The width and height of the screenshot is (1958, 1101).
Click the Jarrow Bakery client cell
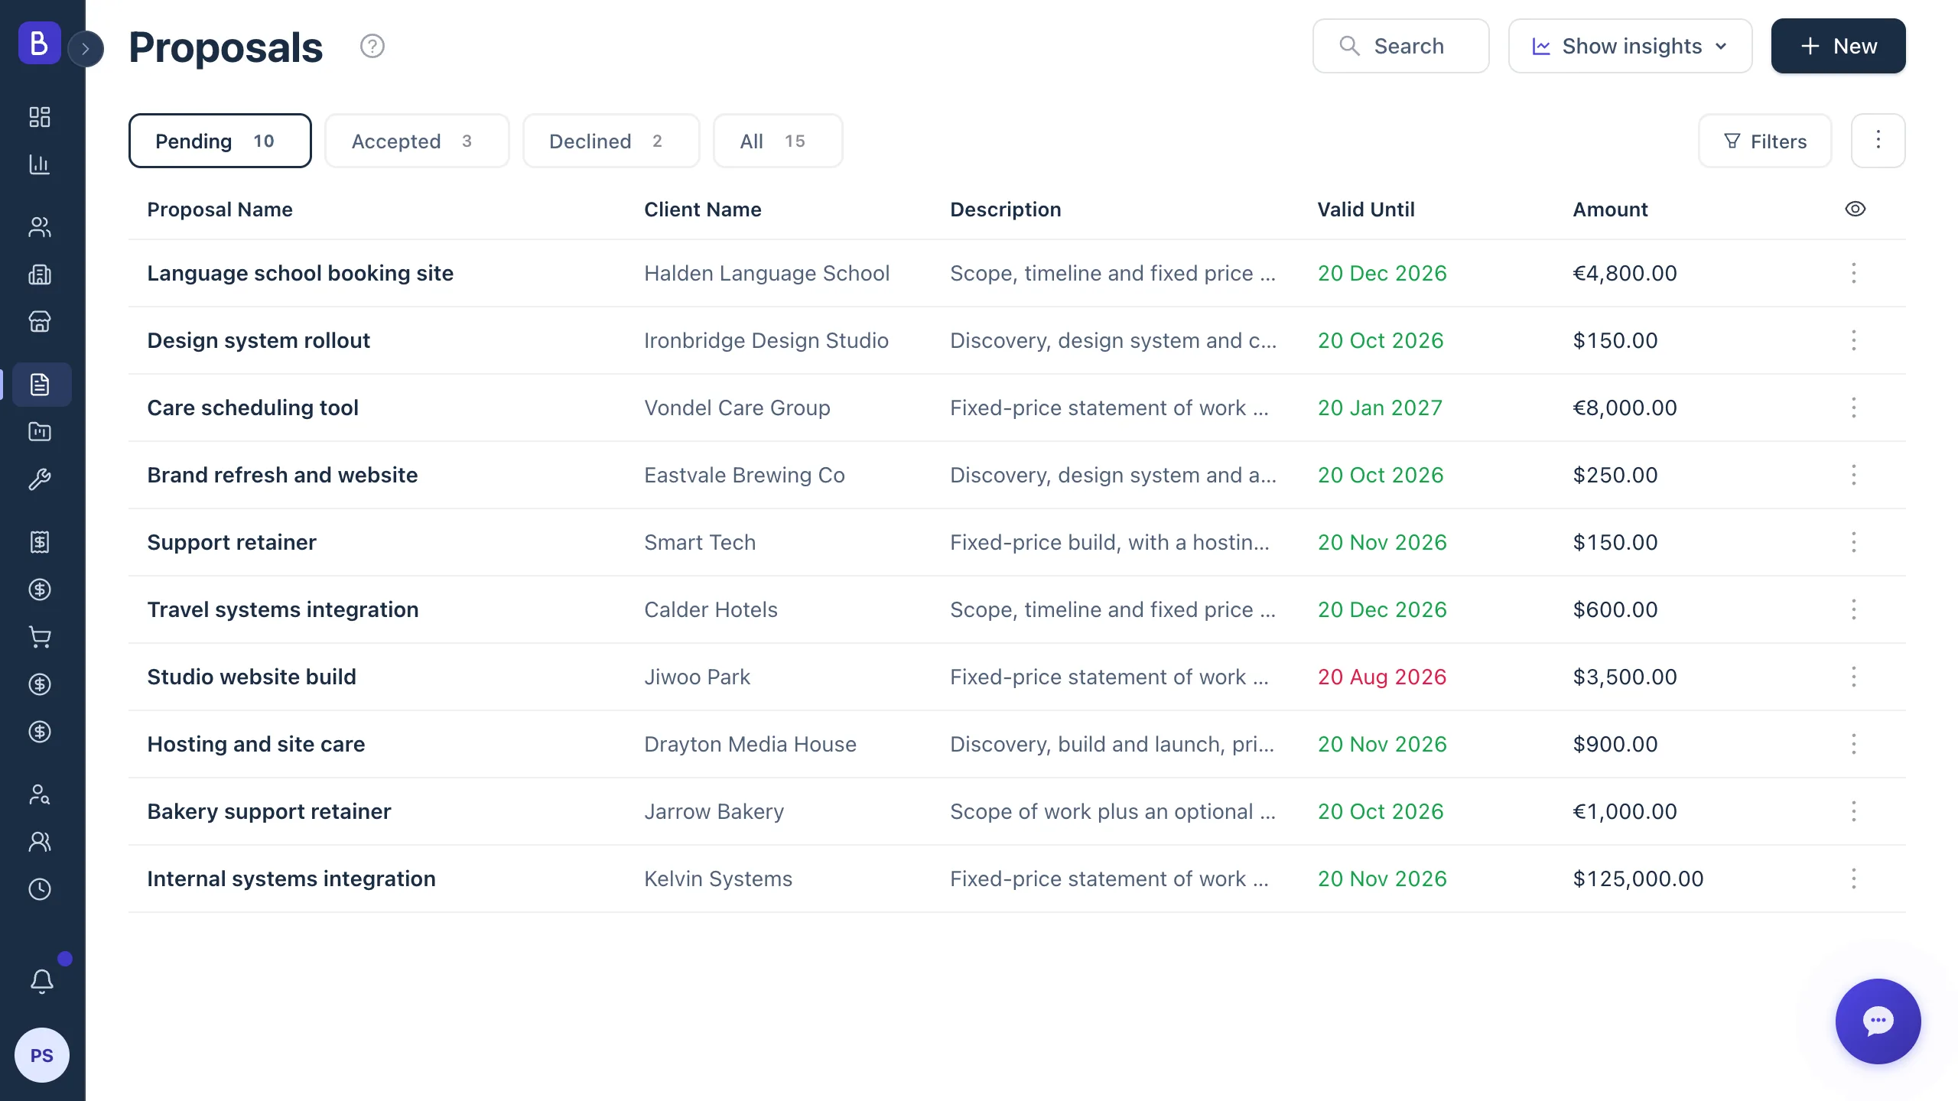pyautogui.click(x=714, y=811)
